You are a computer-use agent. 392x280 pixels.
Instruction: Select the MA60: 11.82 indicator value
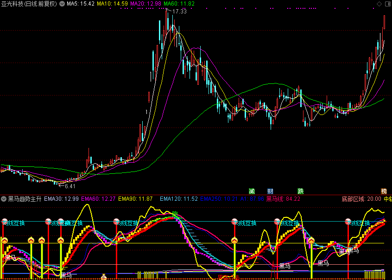point(179,4)
